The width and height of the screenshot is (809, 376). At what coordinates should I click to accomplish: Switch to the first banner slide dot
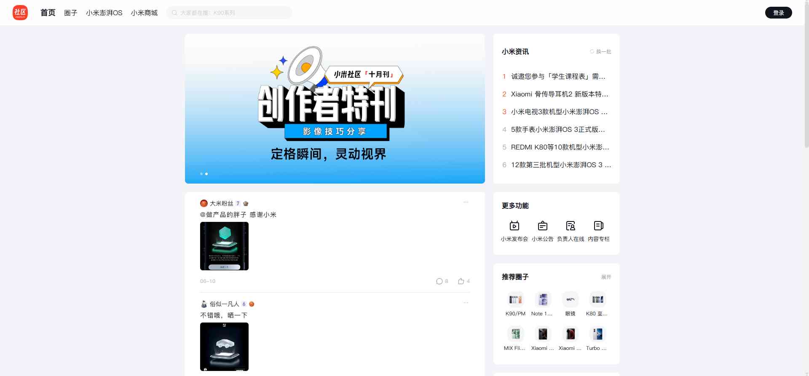201,174
